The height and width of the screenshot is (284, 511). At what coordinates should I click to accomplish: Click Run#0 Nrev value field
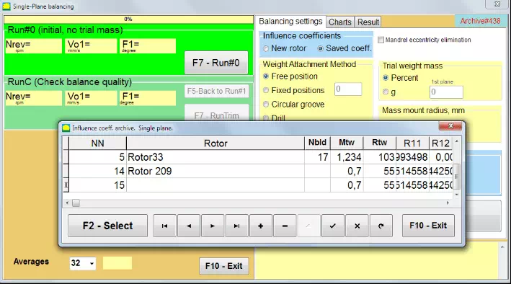(x=34, y=46)
